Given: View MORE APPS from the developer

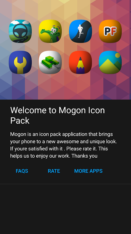Looking at the screenshot, I should click(88, 171).
